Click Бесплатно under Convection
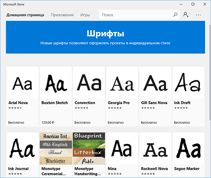 click(82, 123)
